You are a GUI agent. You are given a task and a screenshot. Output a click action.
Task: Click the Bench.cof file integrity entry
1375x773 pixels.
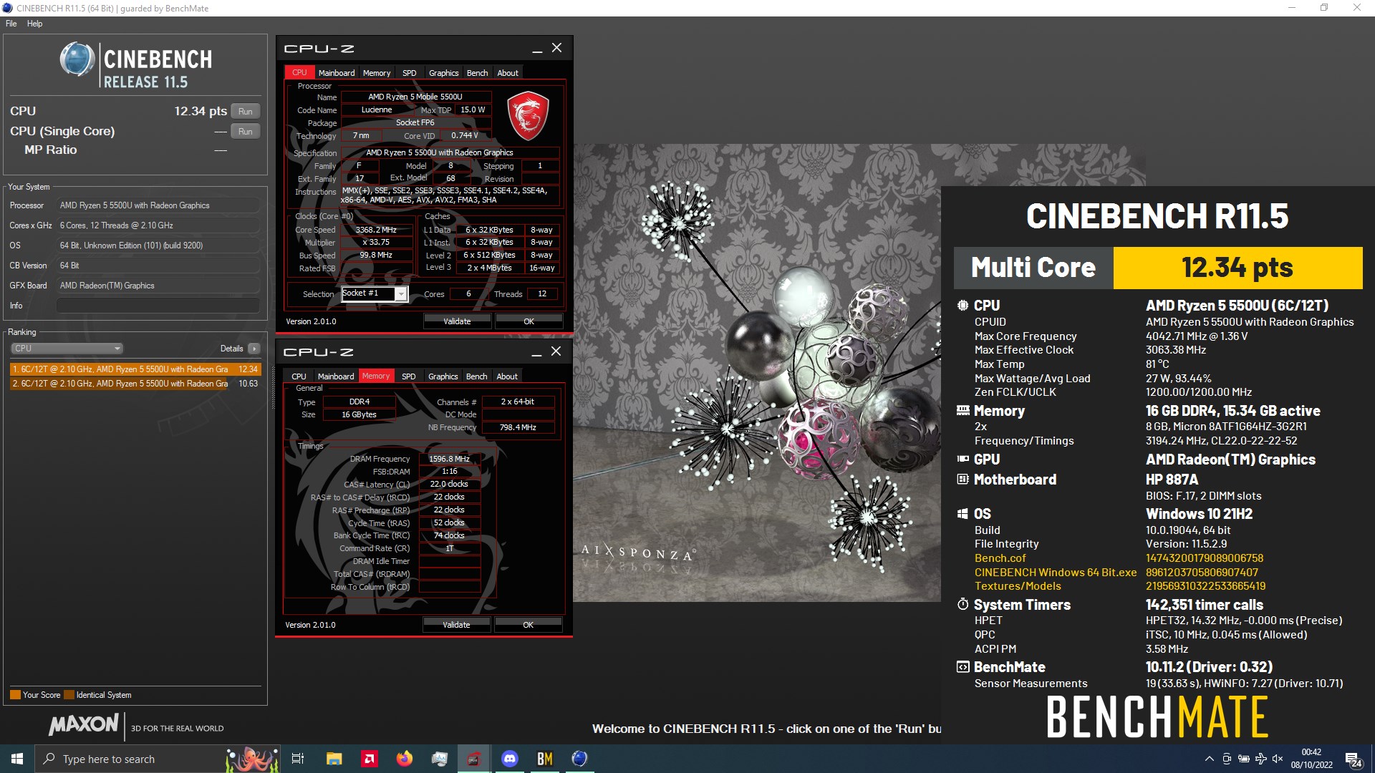[1000, 558]
